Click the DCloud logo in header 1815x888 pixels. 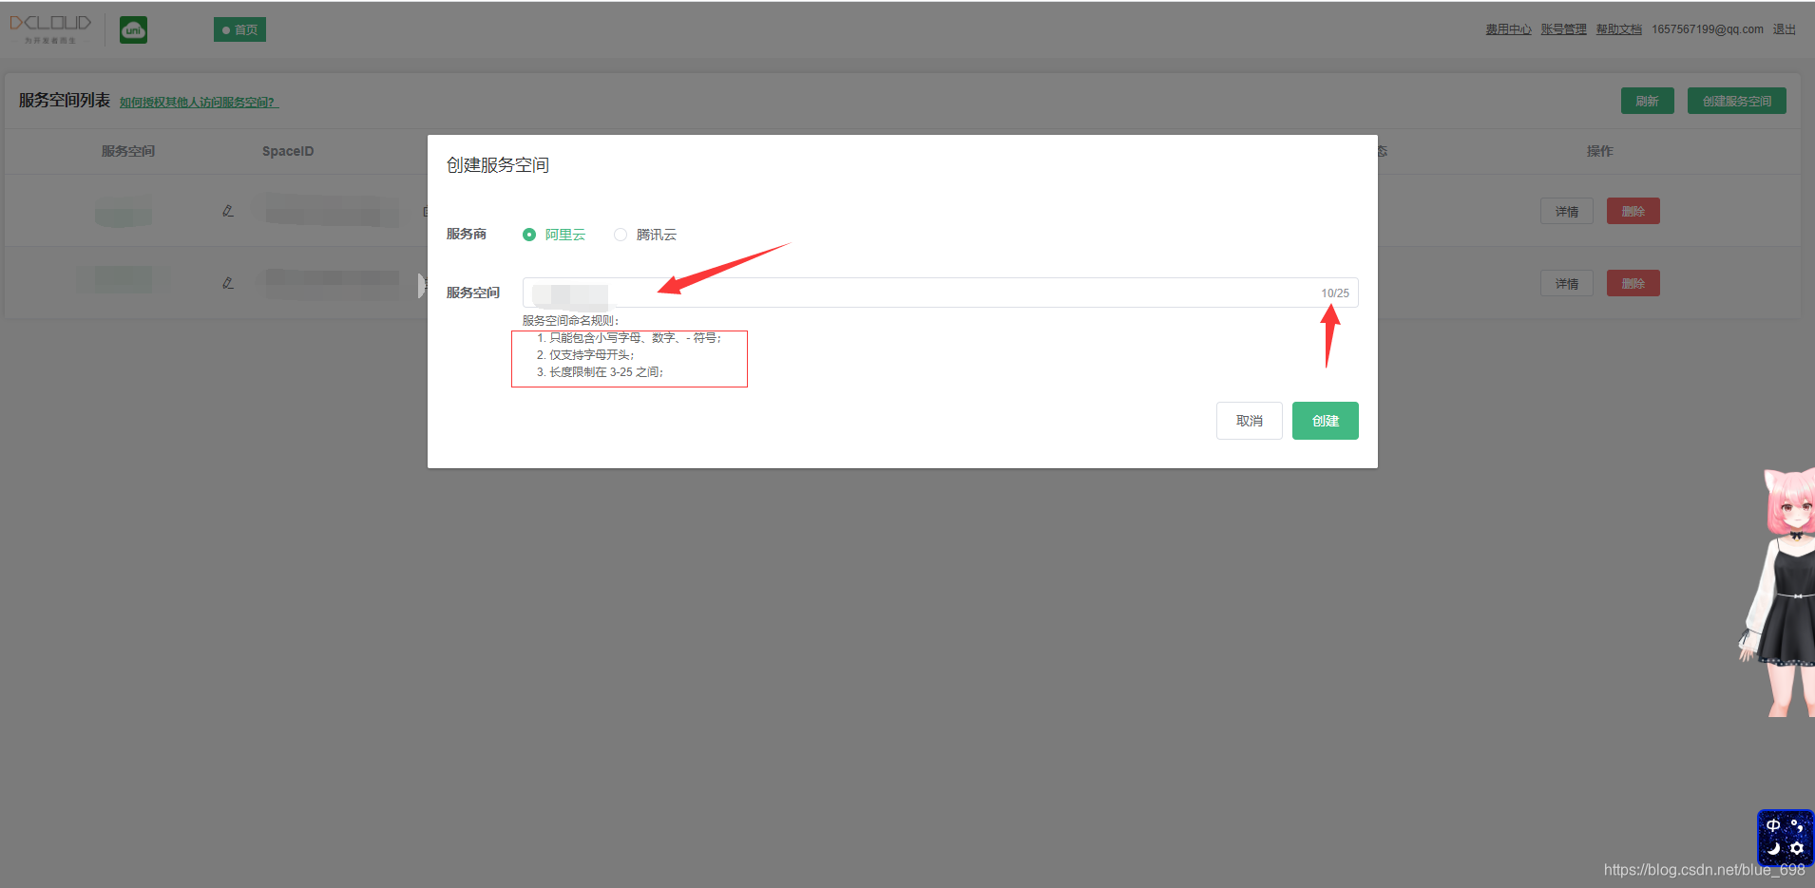pyautogui.click(x=50, y=28)
